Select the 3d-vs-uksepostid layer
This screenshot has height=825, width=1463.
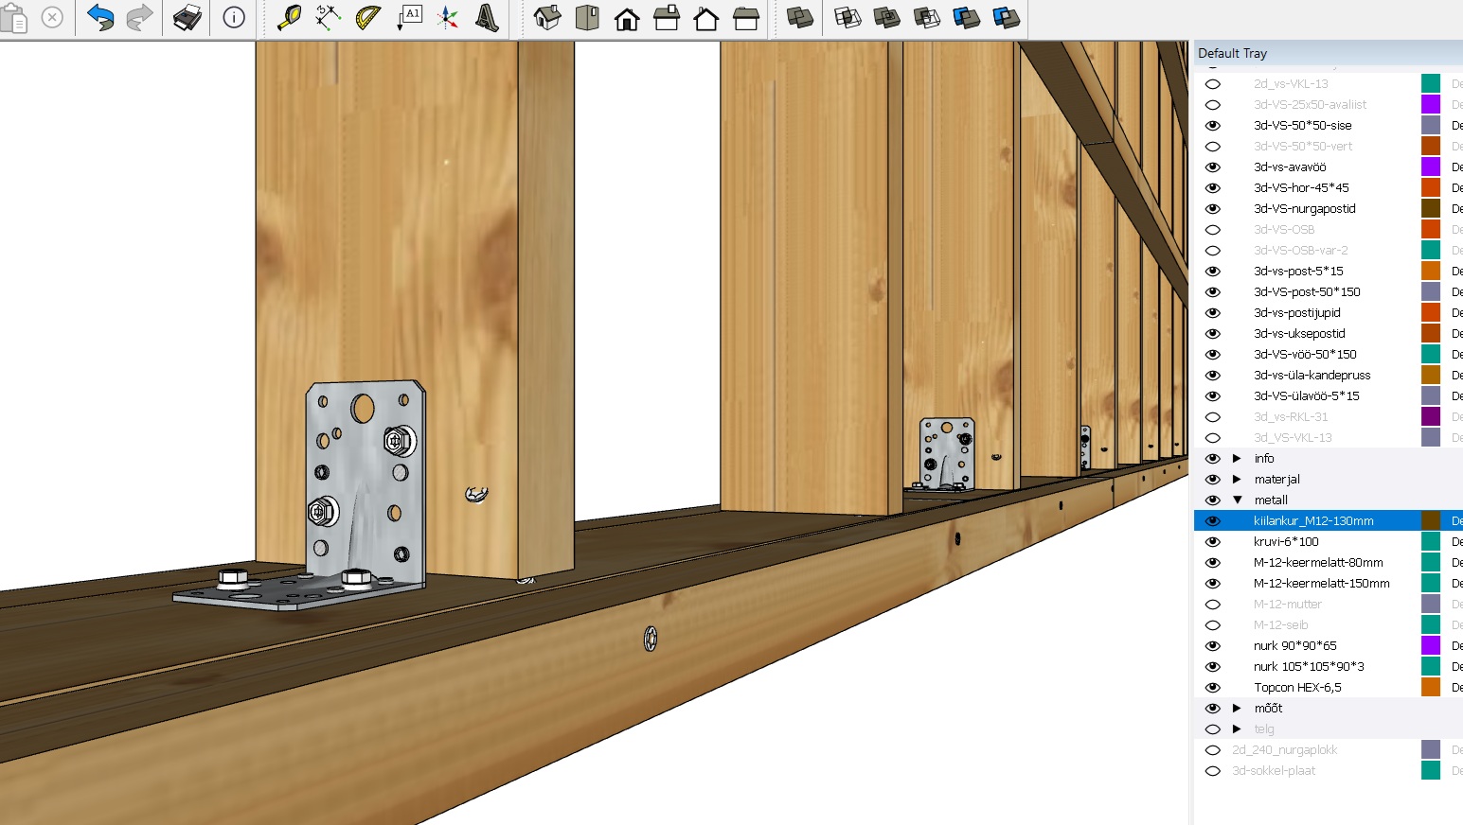pyautogui.click(x=1299, y=334)
